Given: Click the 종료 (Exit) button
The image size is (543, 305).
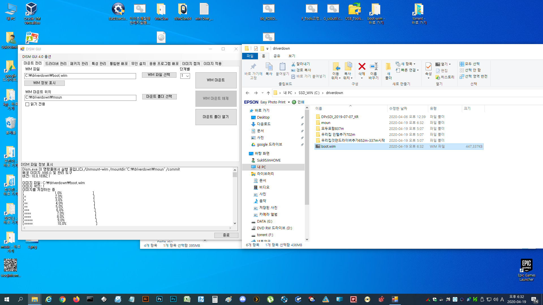Looking at the screenshot, I should click(226, 235).
